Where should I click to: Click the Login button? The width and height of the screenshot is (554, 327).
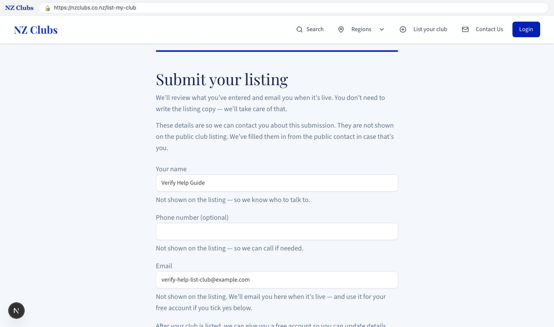coord(526,29)
